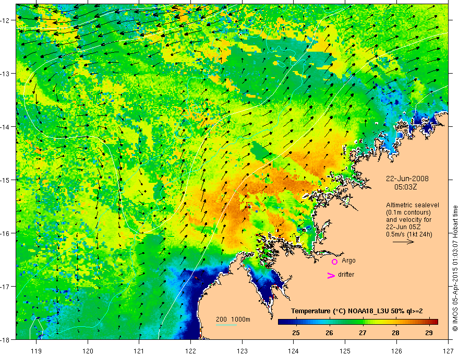Click the longitude axis label 121
The image size is (459, 355).
[139, 351]
